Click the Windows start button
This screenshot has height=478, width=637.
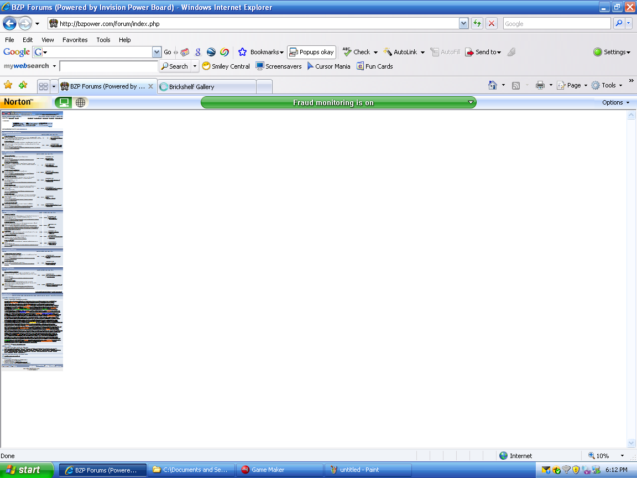(x=27, y=470)
